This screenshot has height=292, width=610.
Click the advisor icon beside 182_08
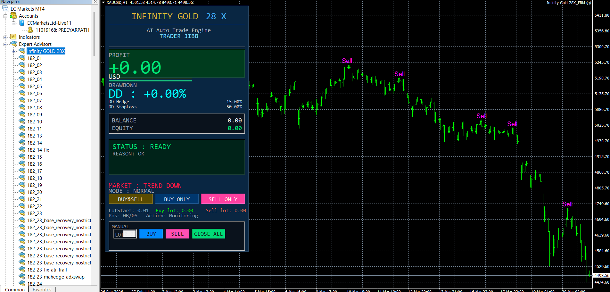[x=22, y=107]
